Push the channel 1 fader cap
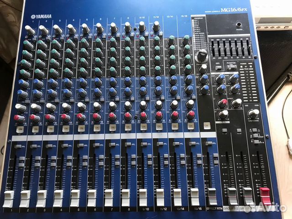The width and height of the screenshot is (292, 219). (x=8, y=199)
